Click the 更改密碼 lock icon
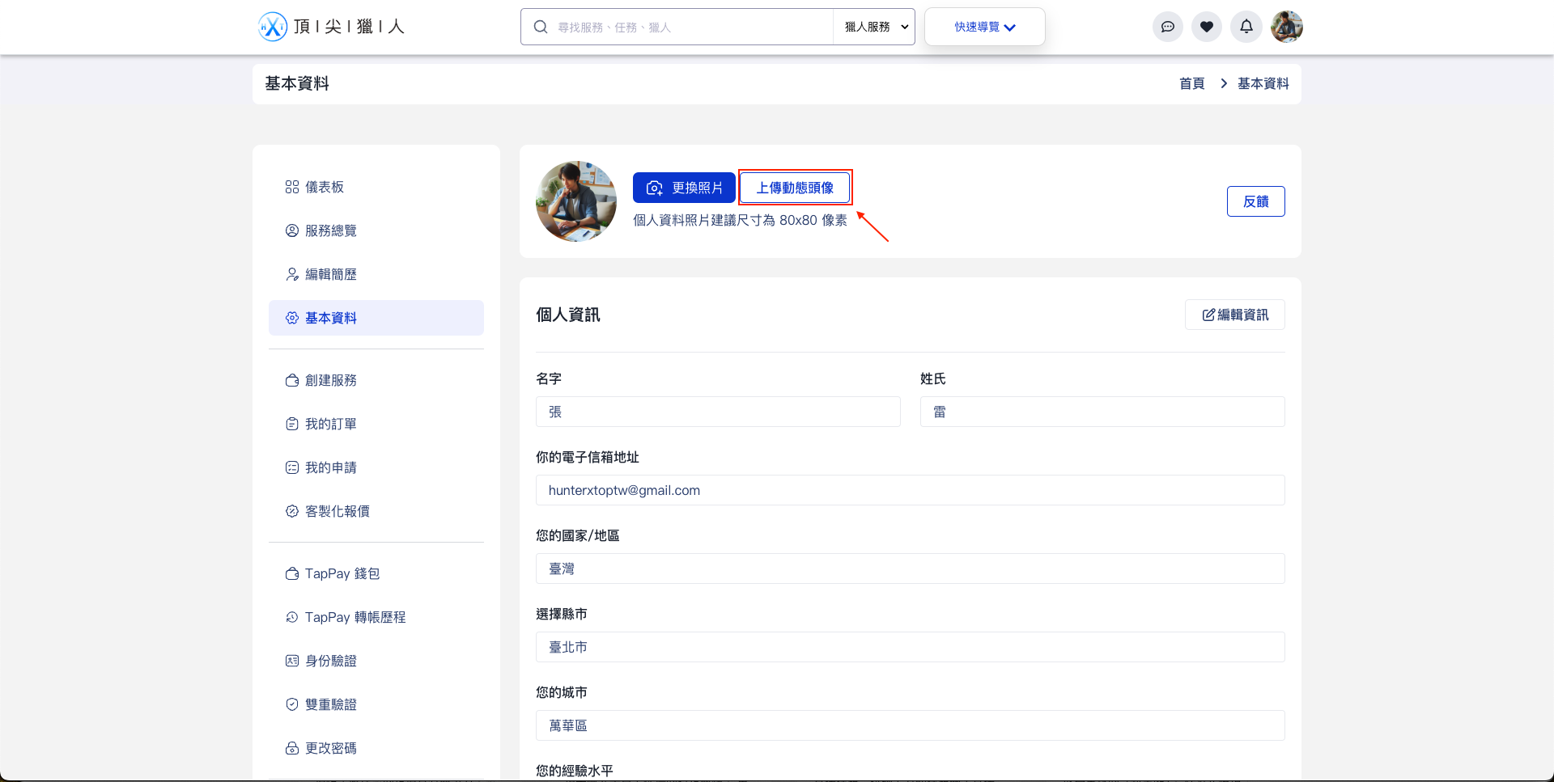Viewport: 1554px width, 782px height. coord(292,748)
